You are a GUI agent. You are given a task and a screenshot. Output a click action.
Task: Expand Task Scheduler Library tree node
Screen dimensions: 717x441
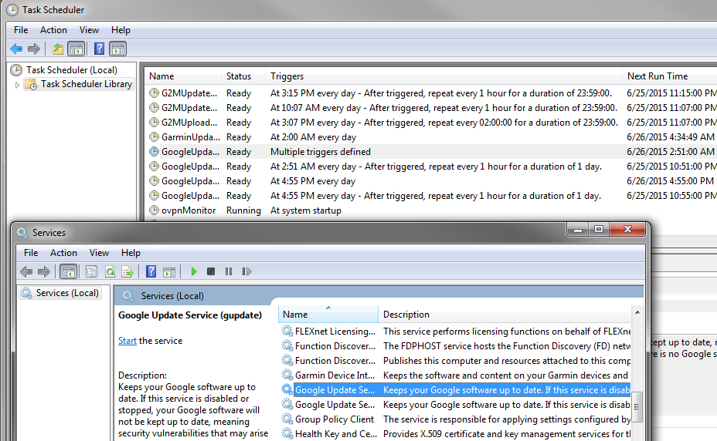pos(17,85)
